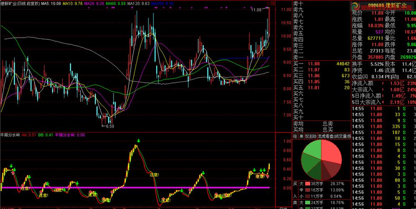The height and width of the screenshot is (209, 416).
Task: Click the MA250 moving average label
Action: [x=163, y=3]
